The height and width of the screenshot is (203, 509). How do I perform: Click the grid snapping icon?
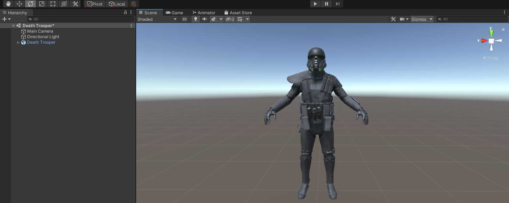click(133, 4)
